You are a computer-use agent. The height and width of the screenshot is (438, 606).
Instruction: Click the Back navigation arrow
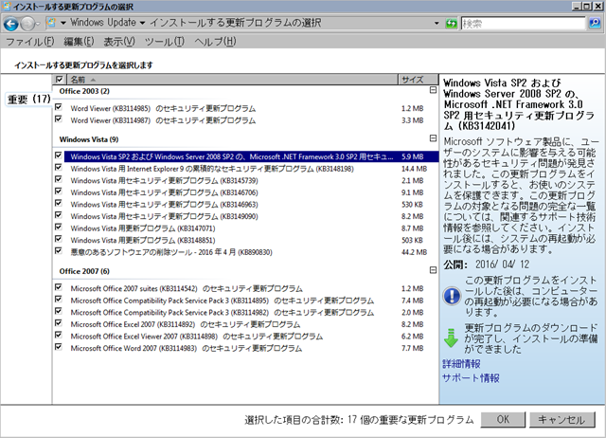point(10,24)
